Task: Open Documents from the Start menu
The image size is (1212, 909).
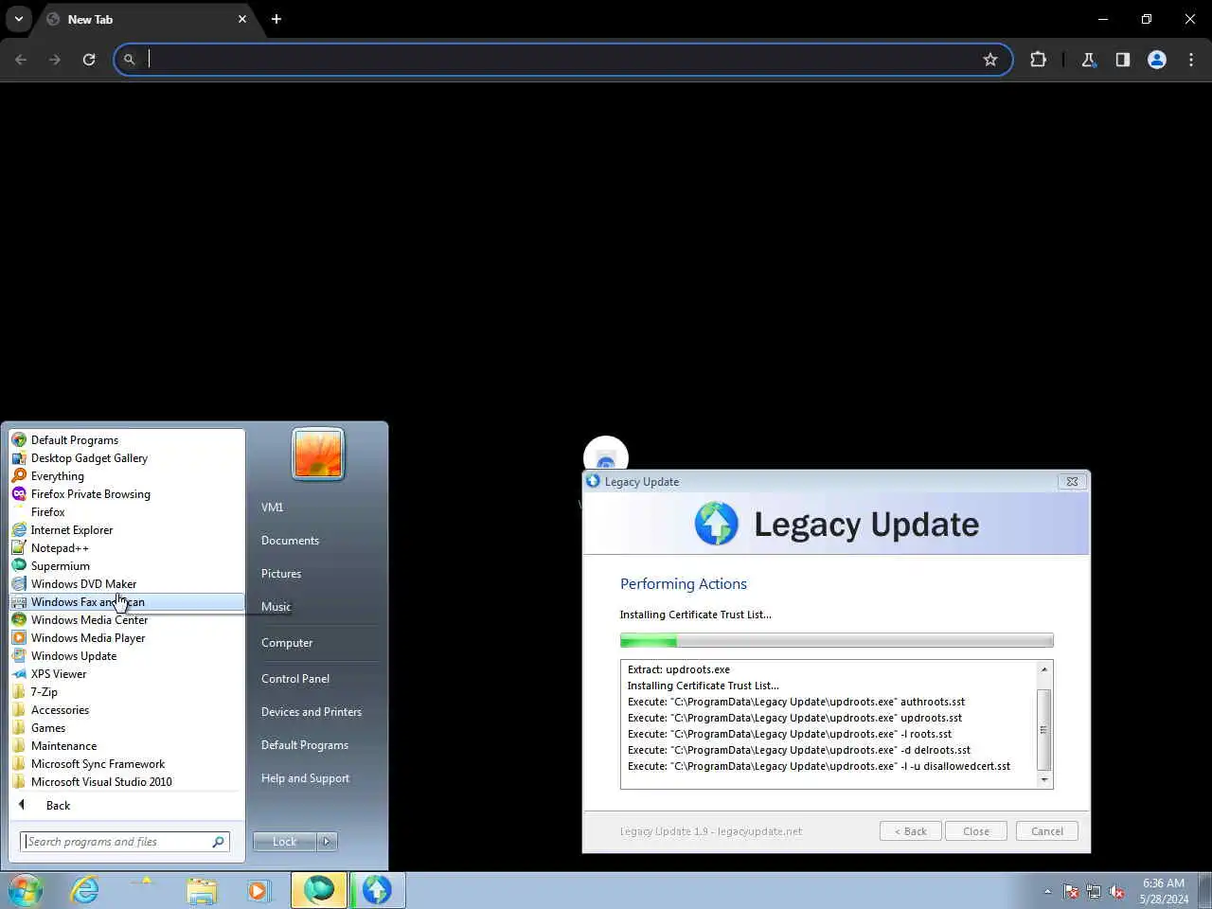Action: pos(316,541)
